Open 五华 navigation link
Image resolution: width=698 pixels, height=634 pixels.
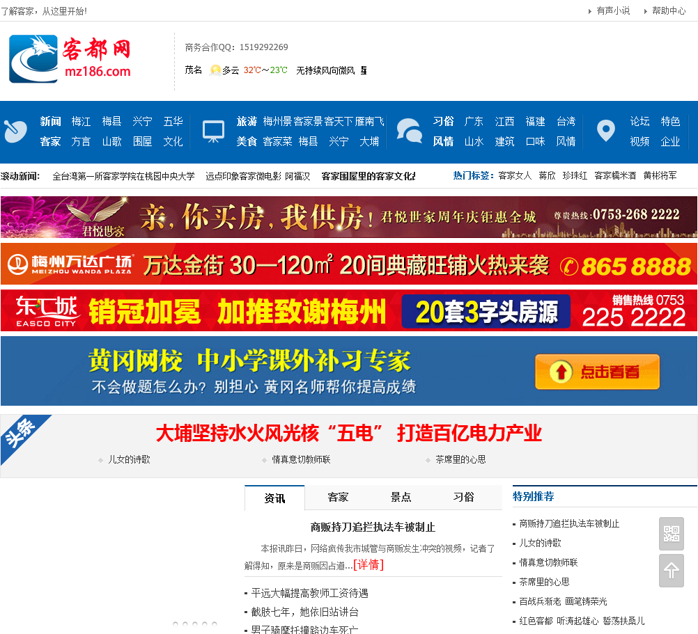pyautogui.click(x=173, y=121)
